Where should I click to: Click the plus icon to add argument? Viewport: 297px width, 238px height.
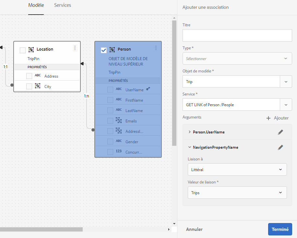(x=268, y=118)
